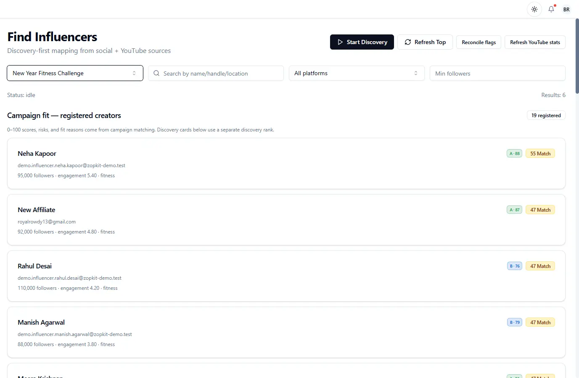Select the Neha Kapoor creator name
Image resolution: width=579 pixels, height=378 pixels.
[x=37, y=154]
